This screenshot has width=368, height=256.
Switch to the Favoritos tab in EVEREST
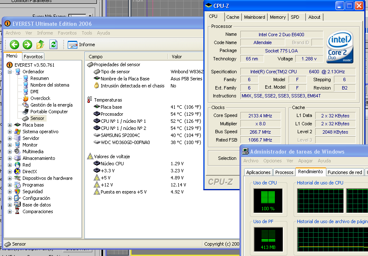point(33,57)
